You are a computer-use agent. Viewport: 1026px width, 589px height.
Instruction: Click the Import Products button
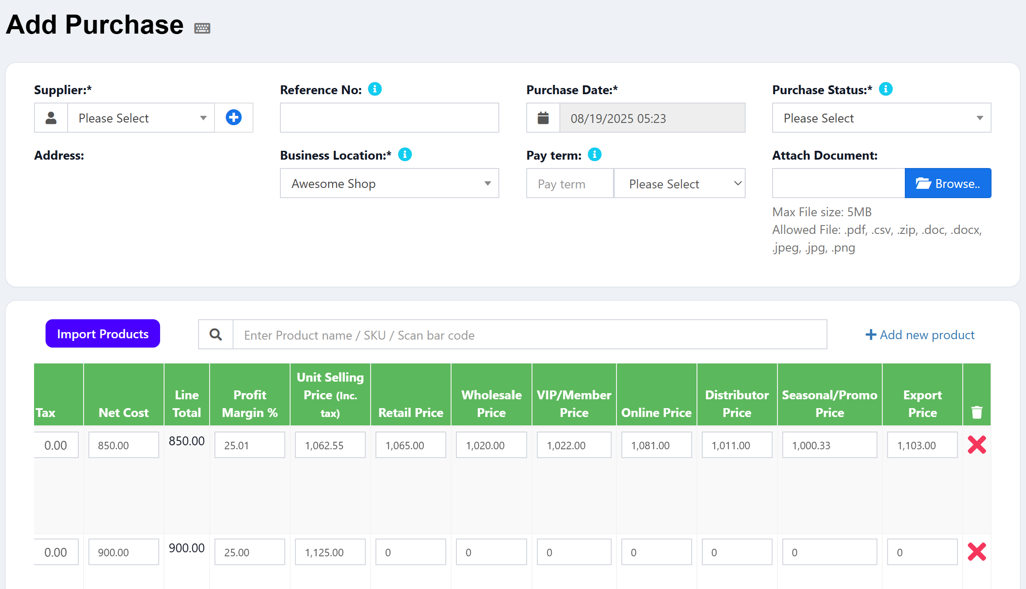pyautogui.click(x=103, y=334)
